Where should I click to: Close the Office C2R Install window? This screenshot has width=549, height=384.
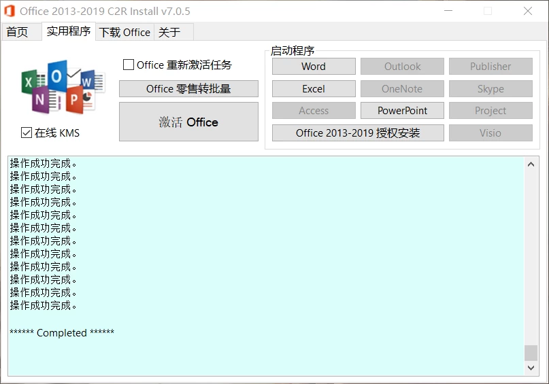point(528,11)
